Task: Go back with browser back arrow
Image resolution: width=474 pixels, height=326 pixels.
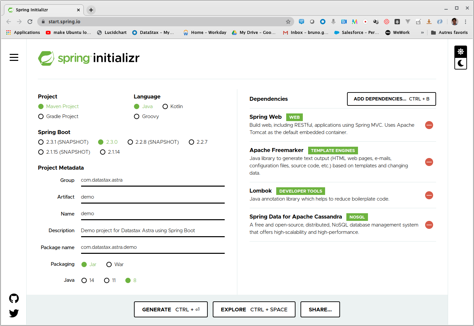Action: point(9,22)
